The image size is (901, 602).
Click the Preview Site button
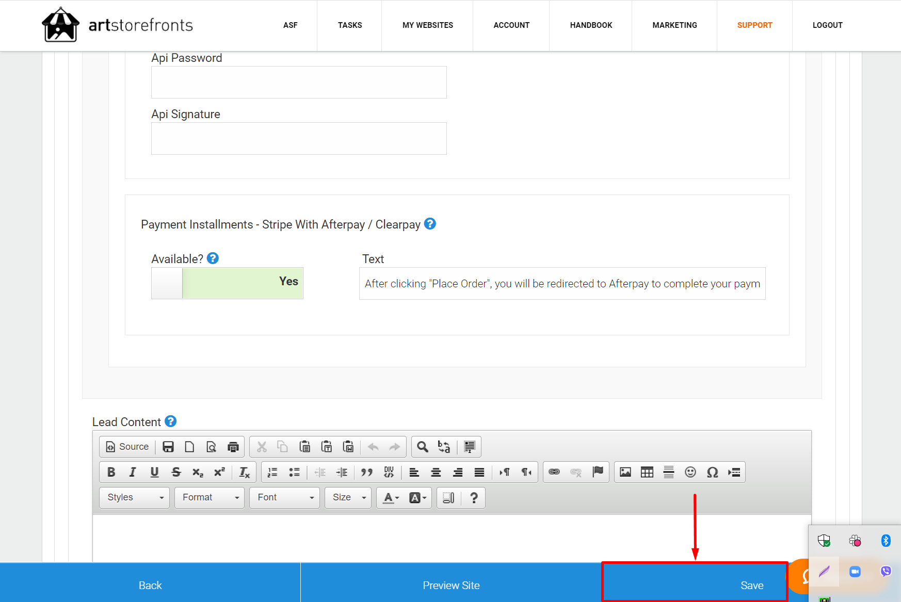tap(451, 585)
